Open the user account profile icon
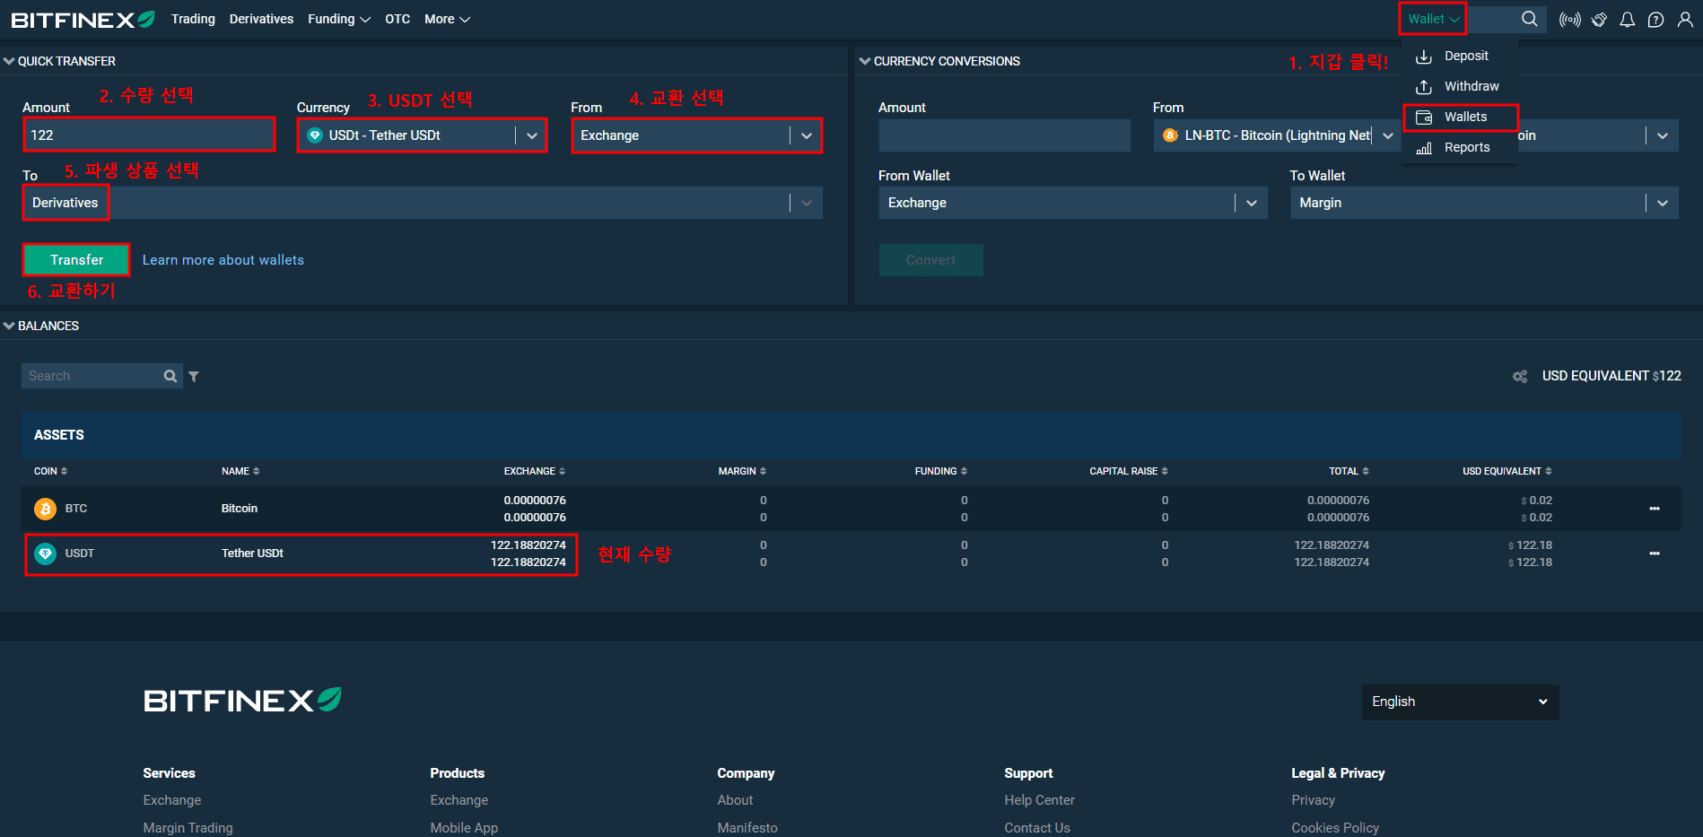This screenshot has height=837, width=1703. (x=1685, y=20)
